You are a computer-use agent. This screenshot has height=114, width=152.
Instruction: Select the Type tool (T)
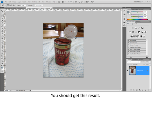(x=2, y=48)
